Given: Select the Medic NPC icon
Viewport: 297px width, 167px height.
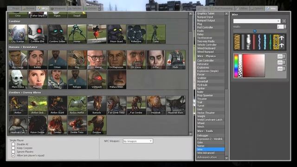Looking at the screenshot, I should click(175, 60).
